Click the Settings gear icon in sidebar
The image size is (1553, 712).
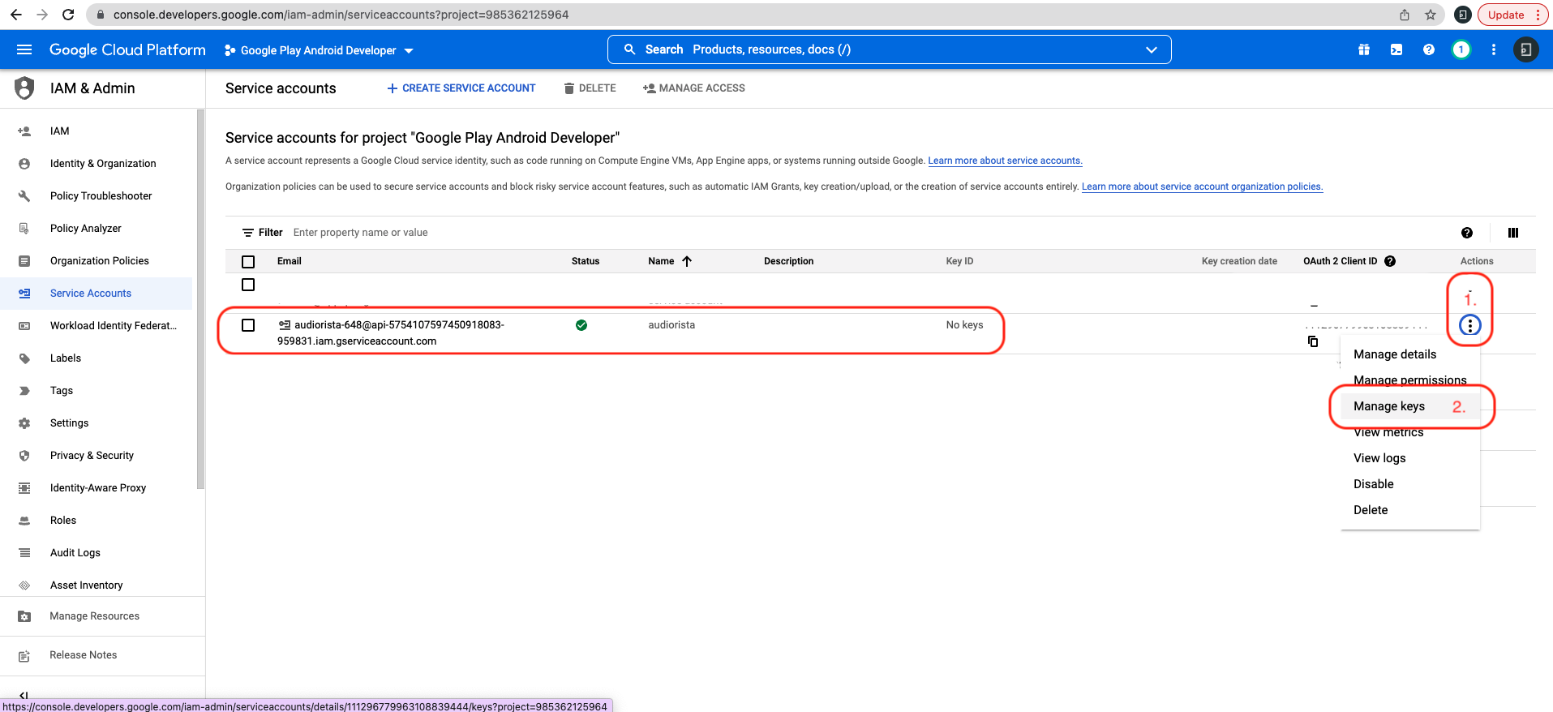tap(24, 422)
